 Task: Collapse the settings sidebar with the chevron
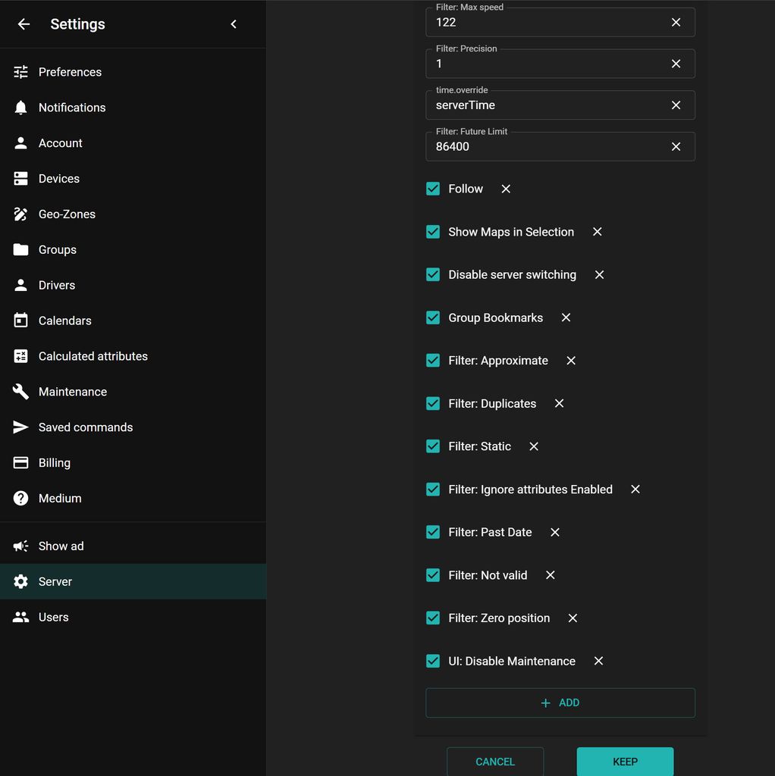tap(234, 24)
